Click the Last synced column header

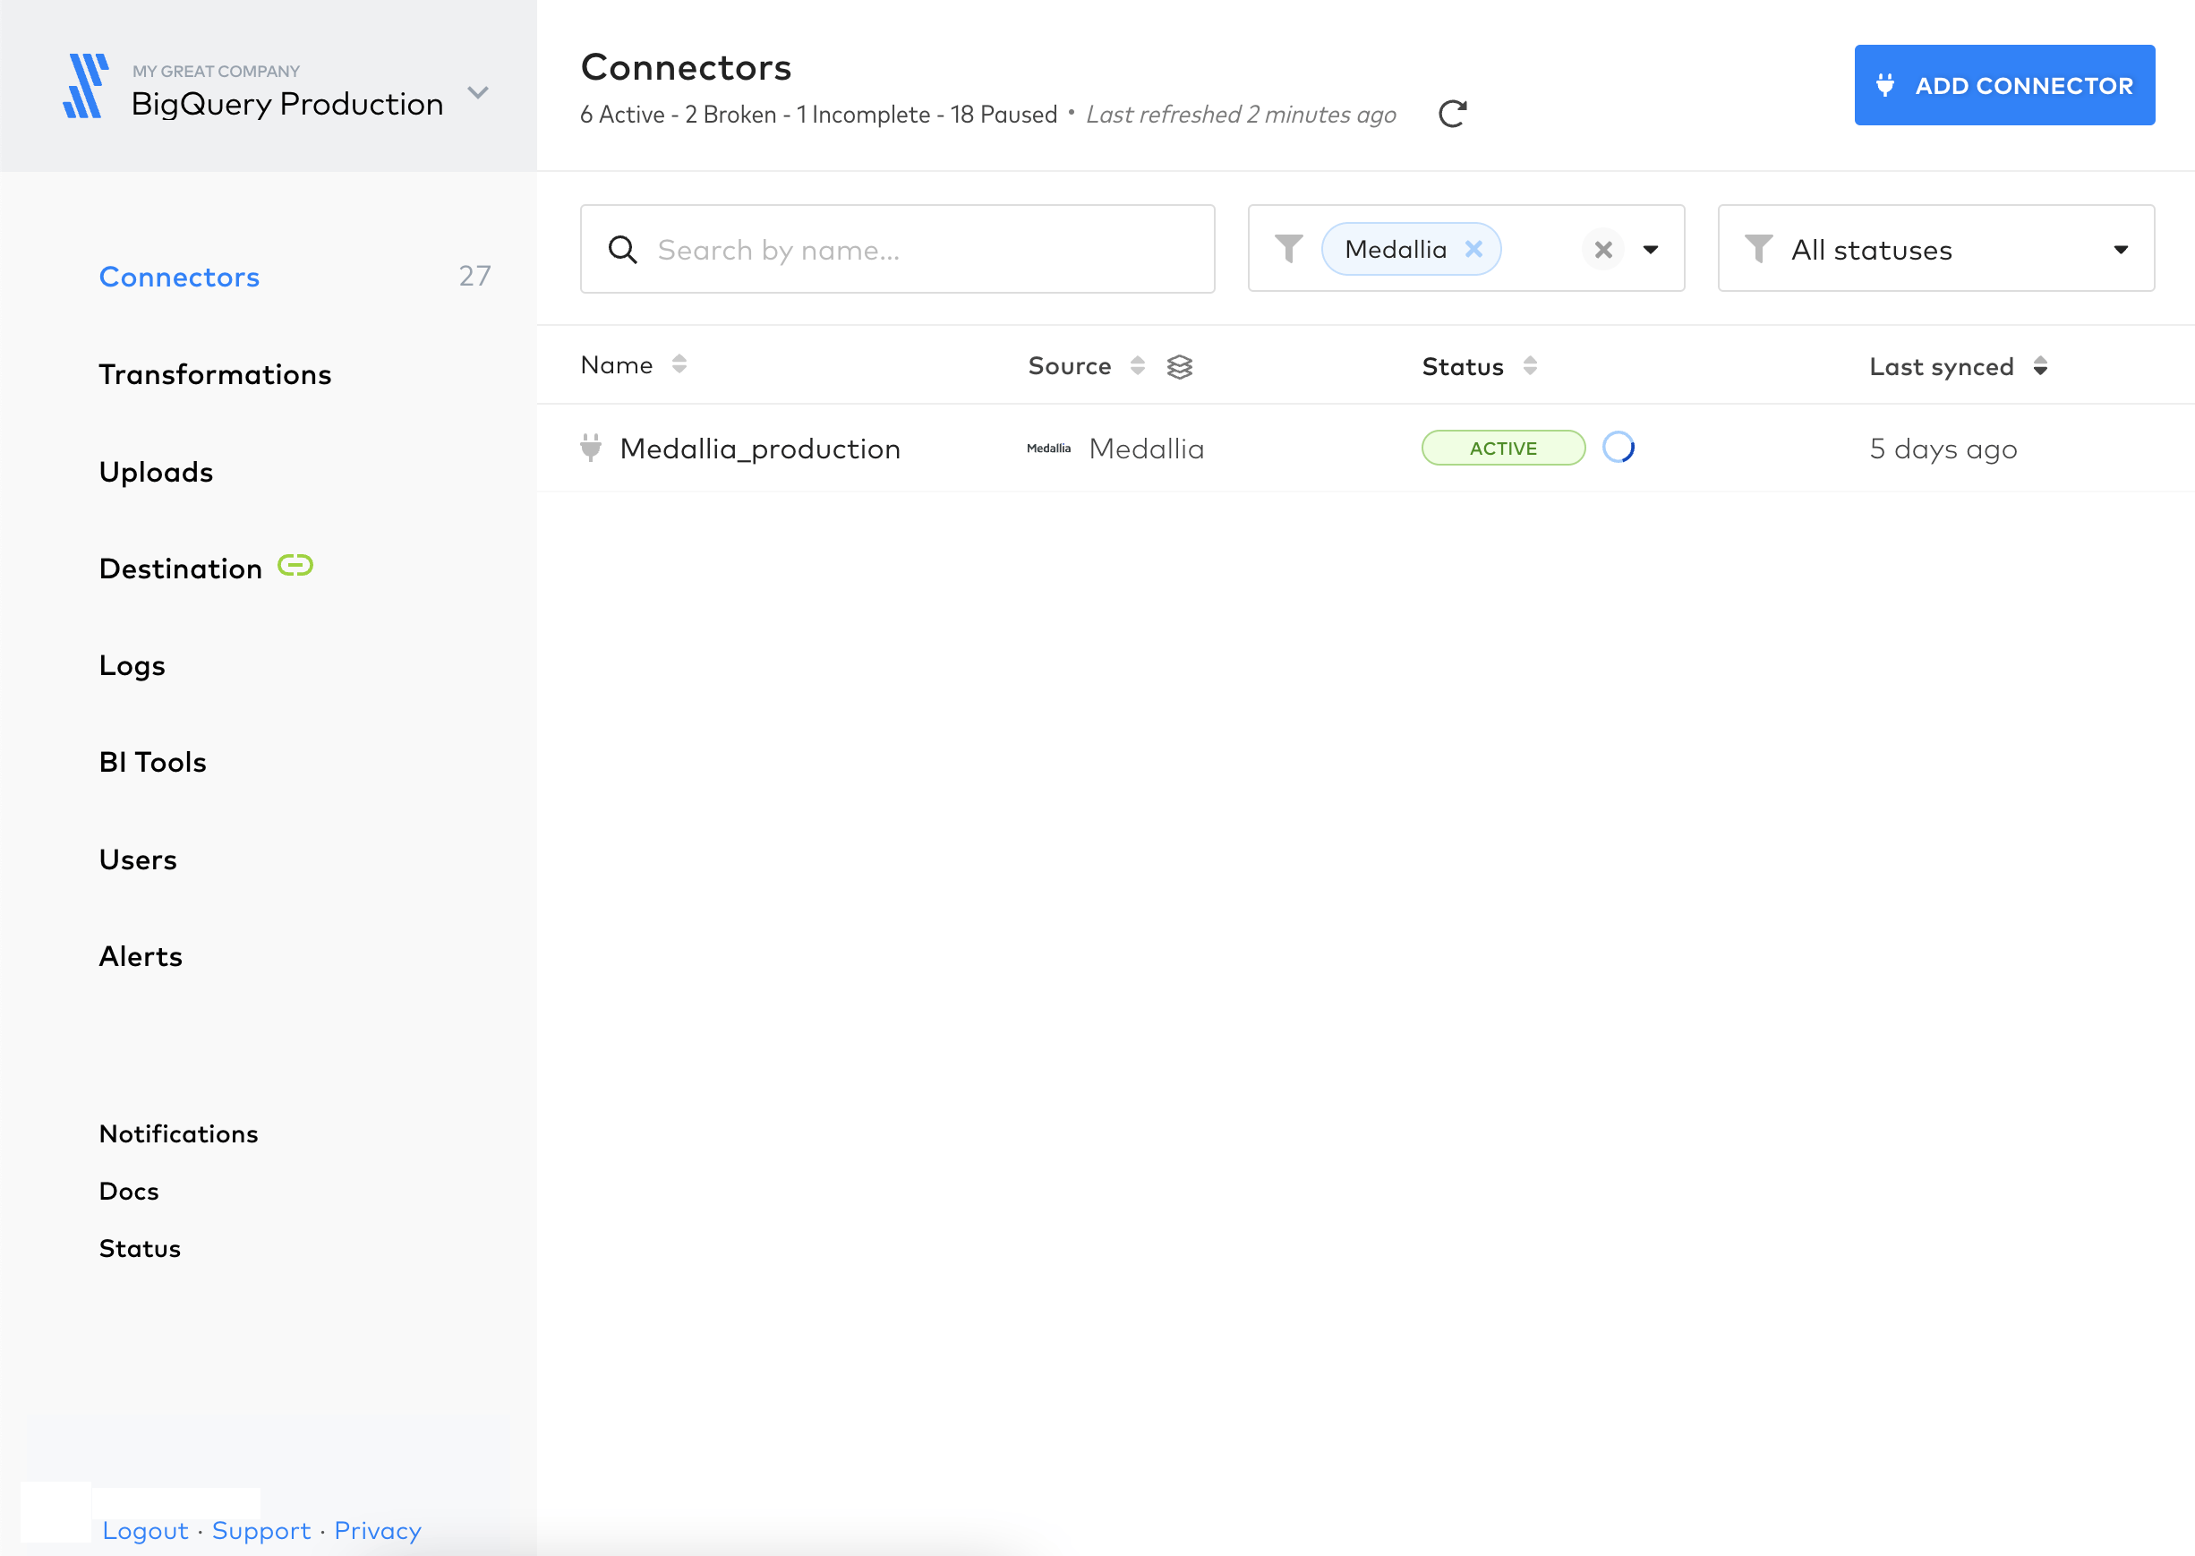(x=1941, y=366)
